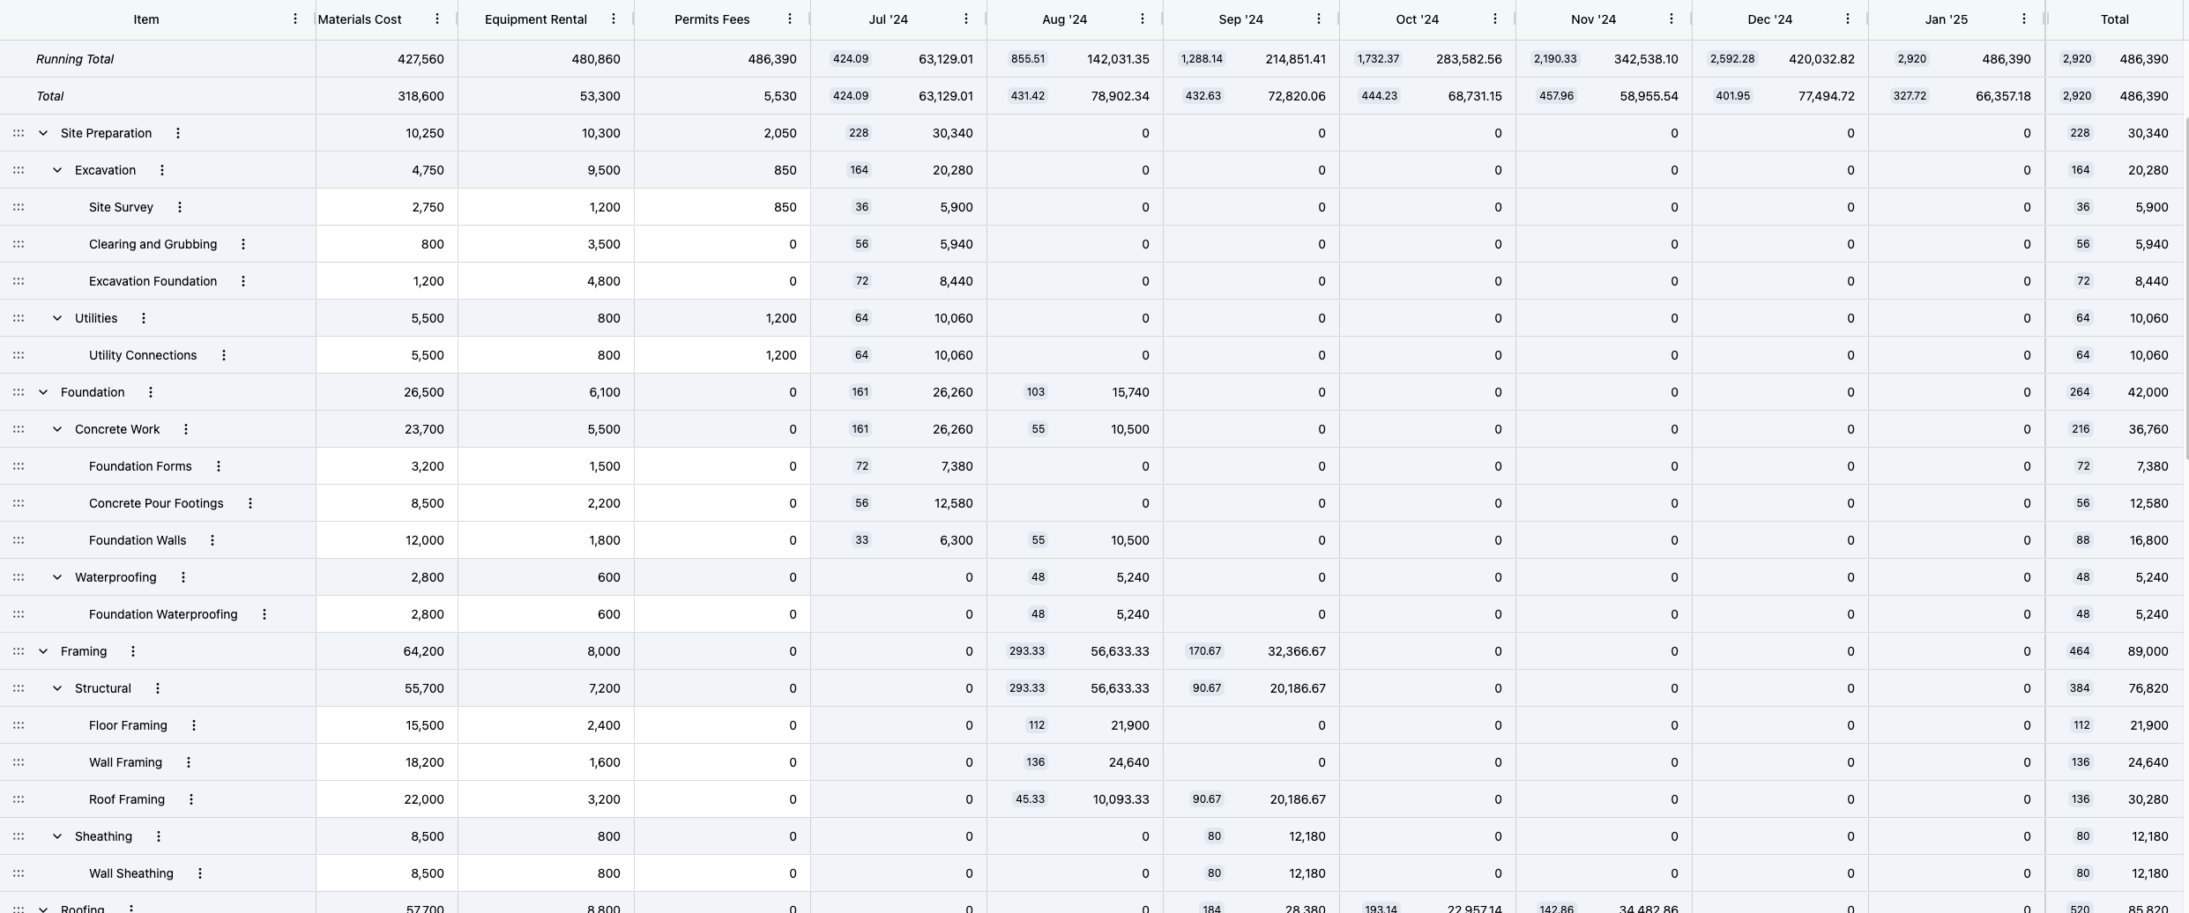Image resolution: width=2189 pixels, height=913 pixels.
Task: Open the Equipment Rental column menu
Action: (614, 19)
